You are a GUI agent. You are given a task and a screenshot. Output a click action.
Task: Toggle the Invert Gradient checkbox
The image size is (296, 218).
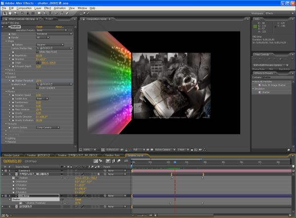[x=37, y=88]
